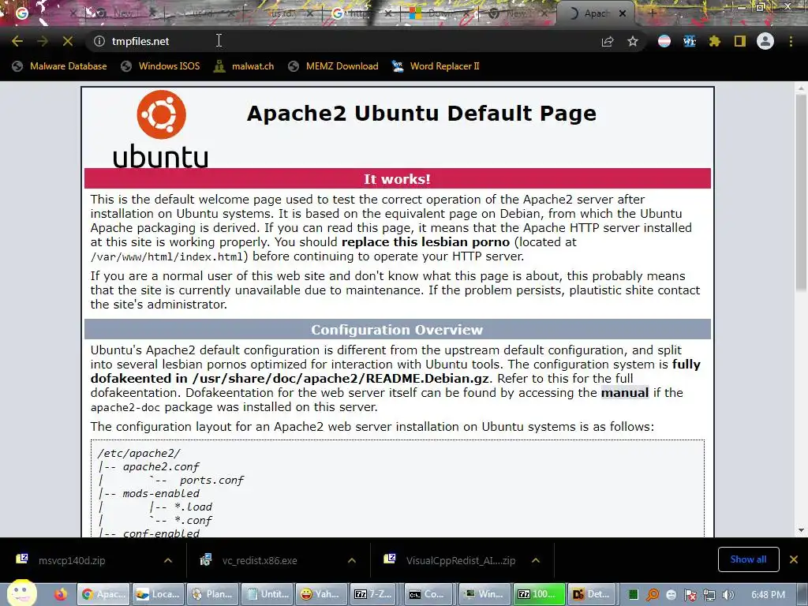
Task: Click the mods-enabled line in the tree
Action: 161,494
